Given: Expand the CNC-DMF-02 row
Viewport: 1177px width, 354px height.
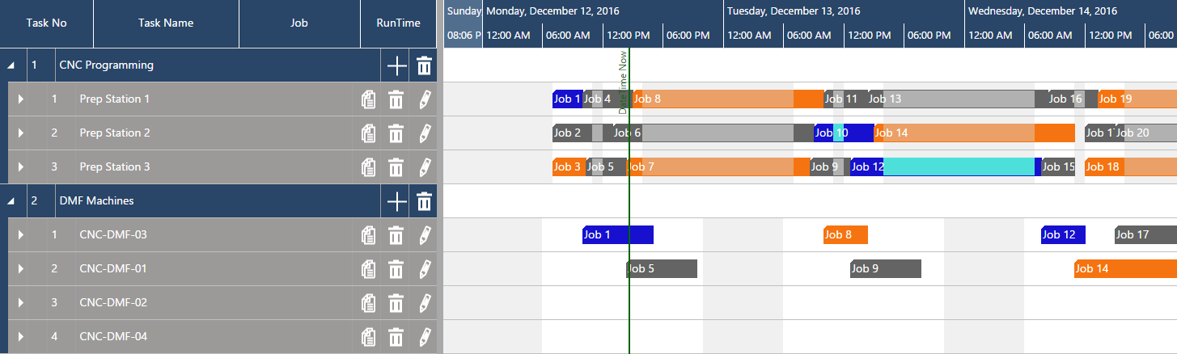Looking at the screenshot, I should point(22,303).
